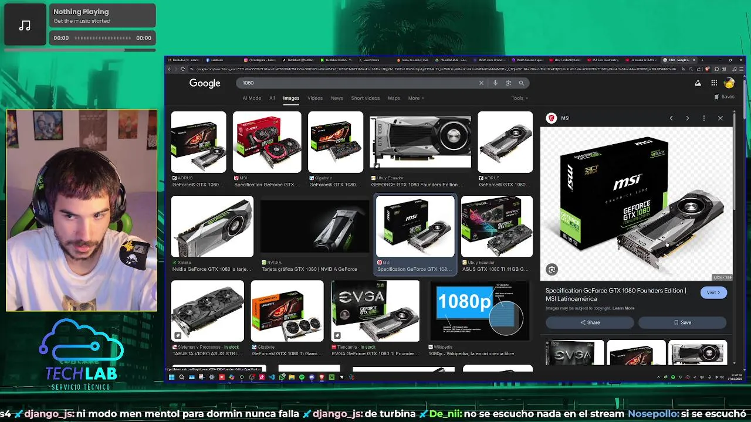Screen dimensions: 751x422
Task: Reload the current page
Action: [183, 69]
